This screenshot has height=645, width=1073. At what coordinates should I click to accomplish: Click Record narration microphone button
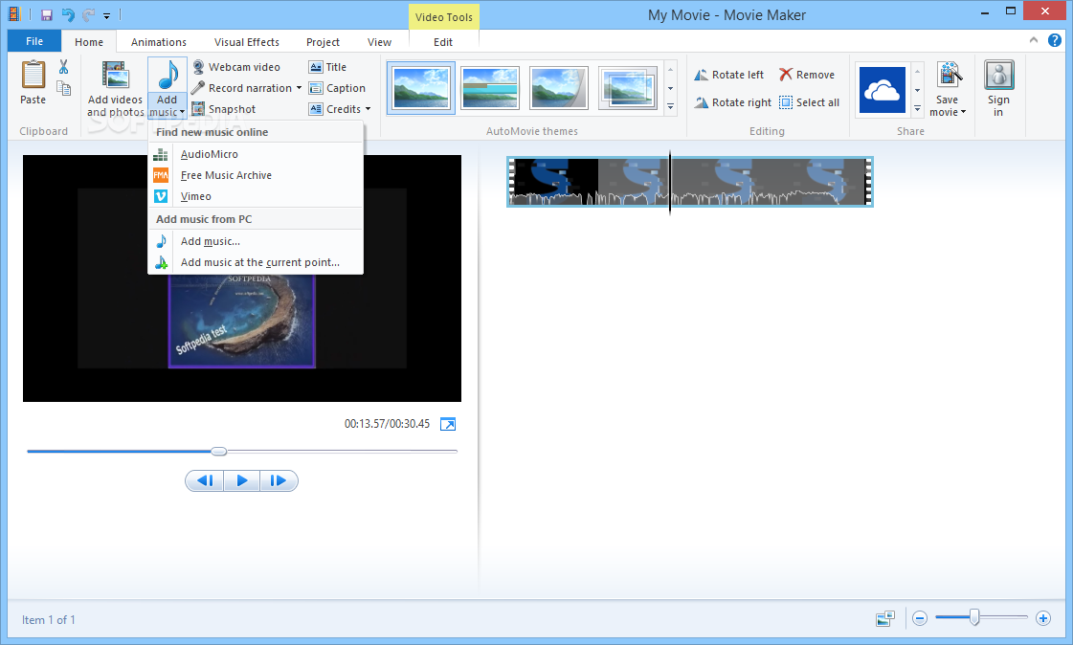pyautogui.click(x=241, y=88)
